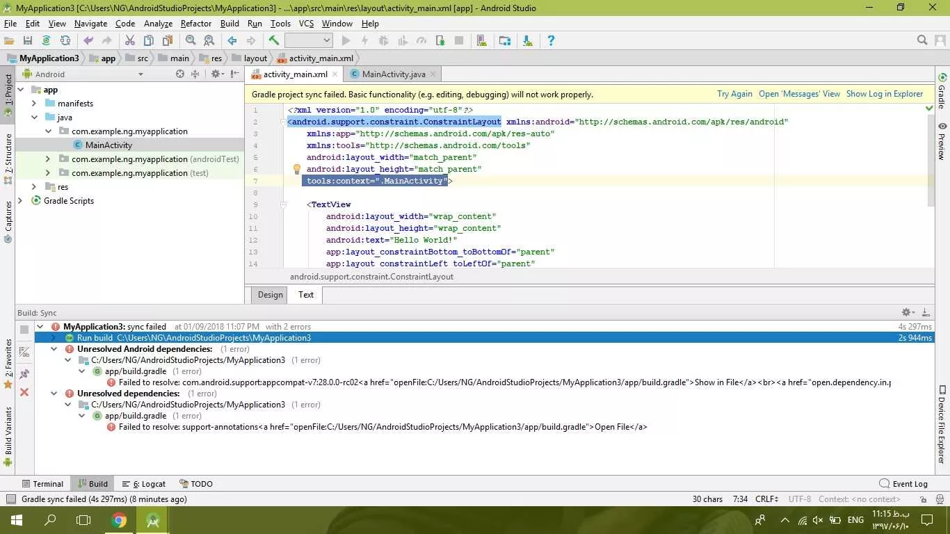This screenshot has height=534, width=950.
Task: Click the Cut scissors icon
Action: tap(130, 41)
